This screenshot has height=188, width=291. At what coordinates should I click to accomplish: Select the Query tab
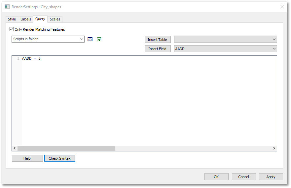coord(40,19)
